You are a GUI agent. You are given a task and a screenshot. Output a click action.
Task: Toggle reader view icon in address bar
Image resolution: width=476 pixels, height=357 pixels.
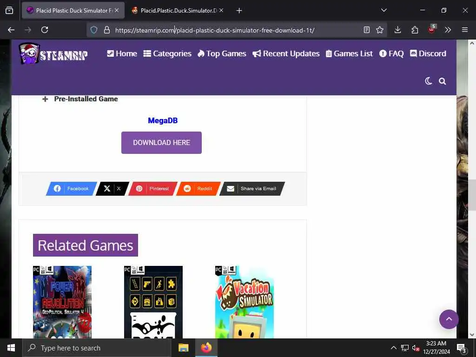coord(366,30)
